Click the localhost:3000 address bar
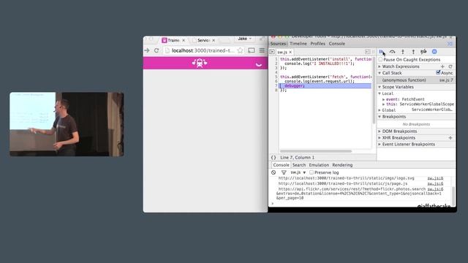 coord(203,50)
